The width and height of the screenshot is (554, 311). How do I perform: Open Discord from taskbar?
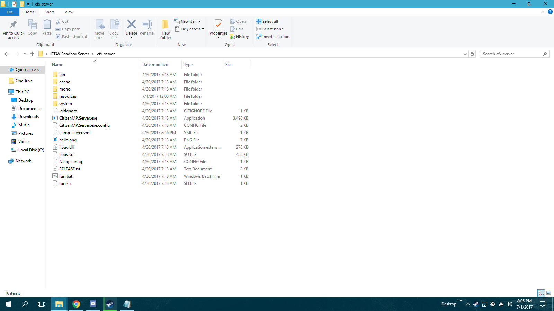click(93, 304)
